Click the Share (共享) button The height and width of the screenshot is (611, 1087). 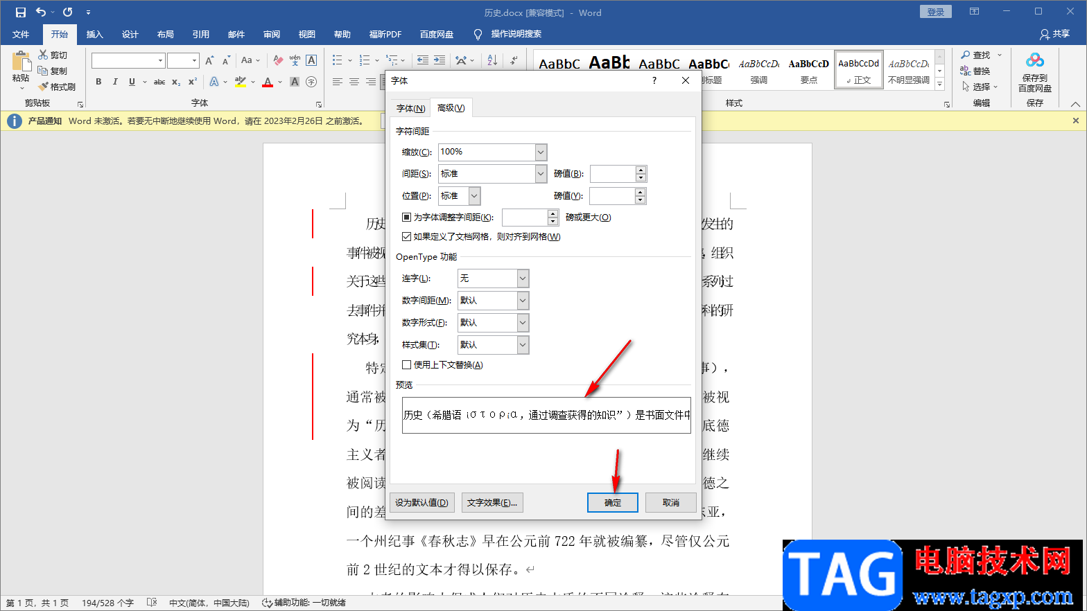tap(1054, 34)
